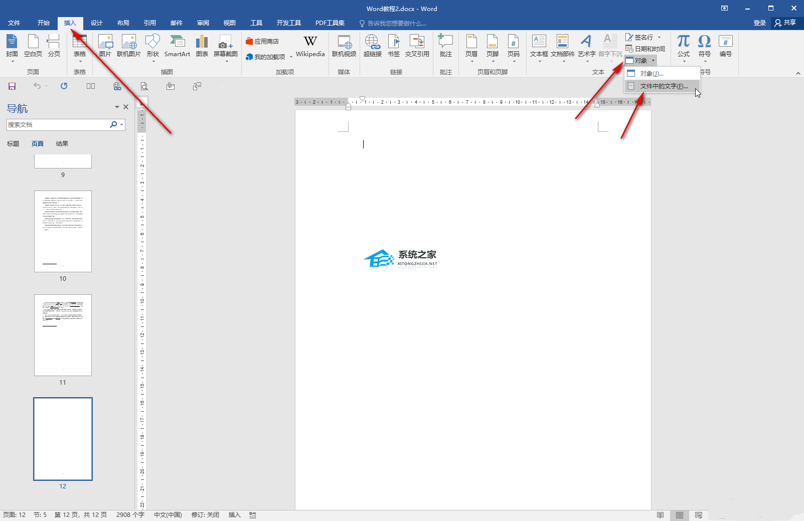This screenshot has height=521, width=804.
Task: Insert a SmartArt graphic
Action: tap(177, 46)
